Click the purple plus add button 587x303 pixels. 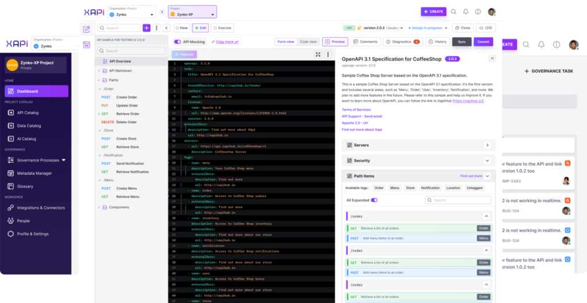coord(147,27)
